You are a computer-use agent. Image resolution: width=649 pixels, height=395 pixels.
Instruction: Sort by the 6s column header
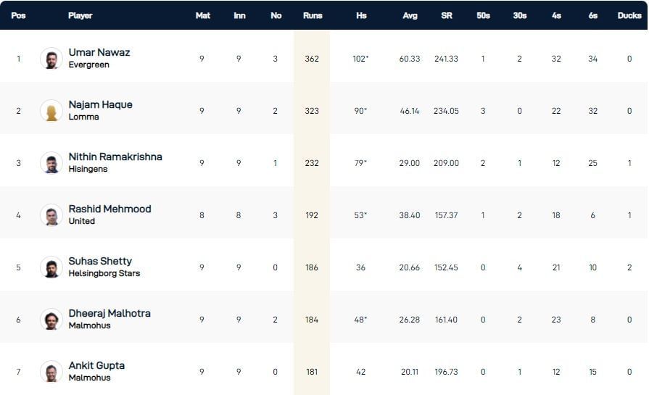[x=593, y=15]
